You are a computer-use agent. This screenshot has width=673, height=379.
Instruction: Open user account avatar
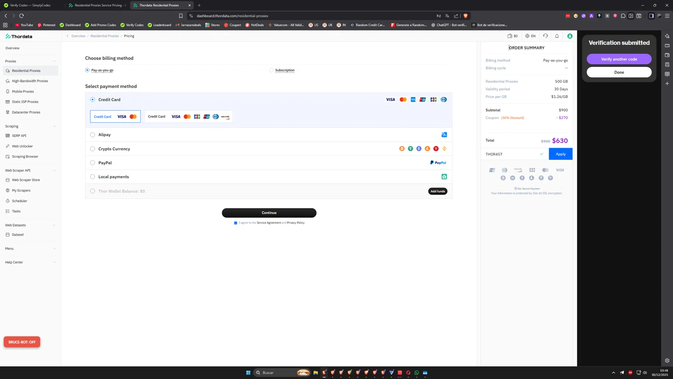pyautogui.click(x=570, y=36)
